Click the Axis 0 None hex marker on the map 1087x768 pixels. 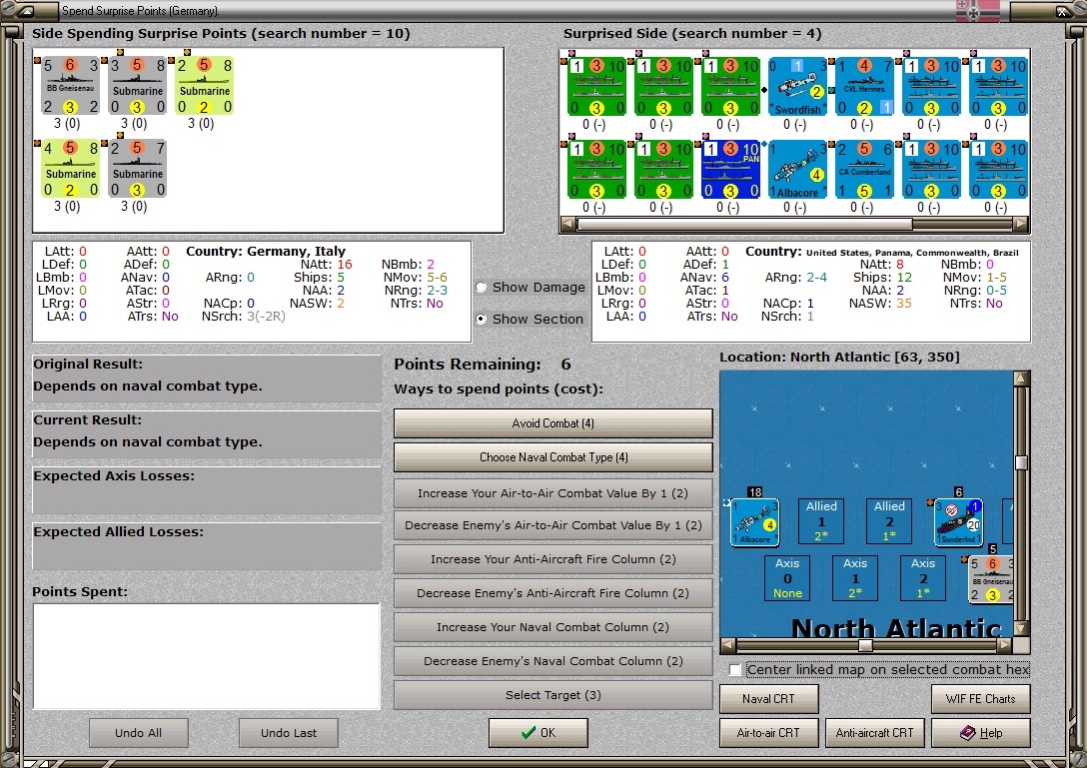pyautogui.click(x=787, y=577)
